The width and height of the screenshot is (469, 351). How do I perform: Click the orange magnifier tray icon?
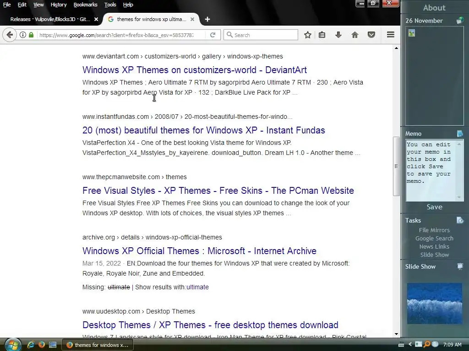[427, 345]
